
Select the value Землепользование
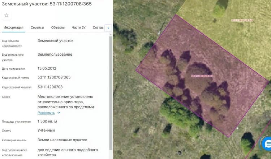click(55, 55)
